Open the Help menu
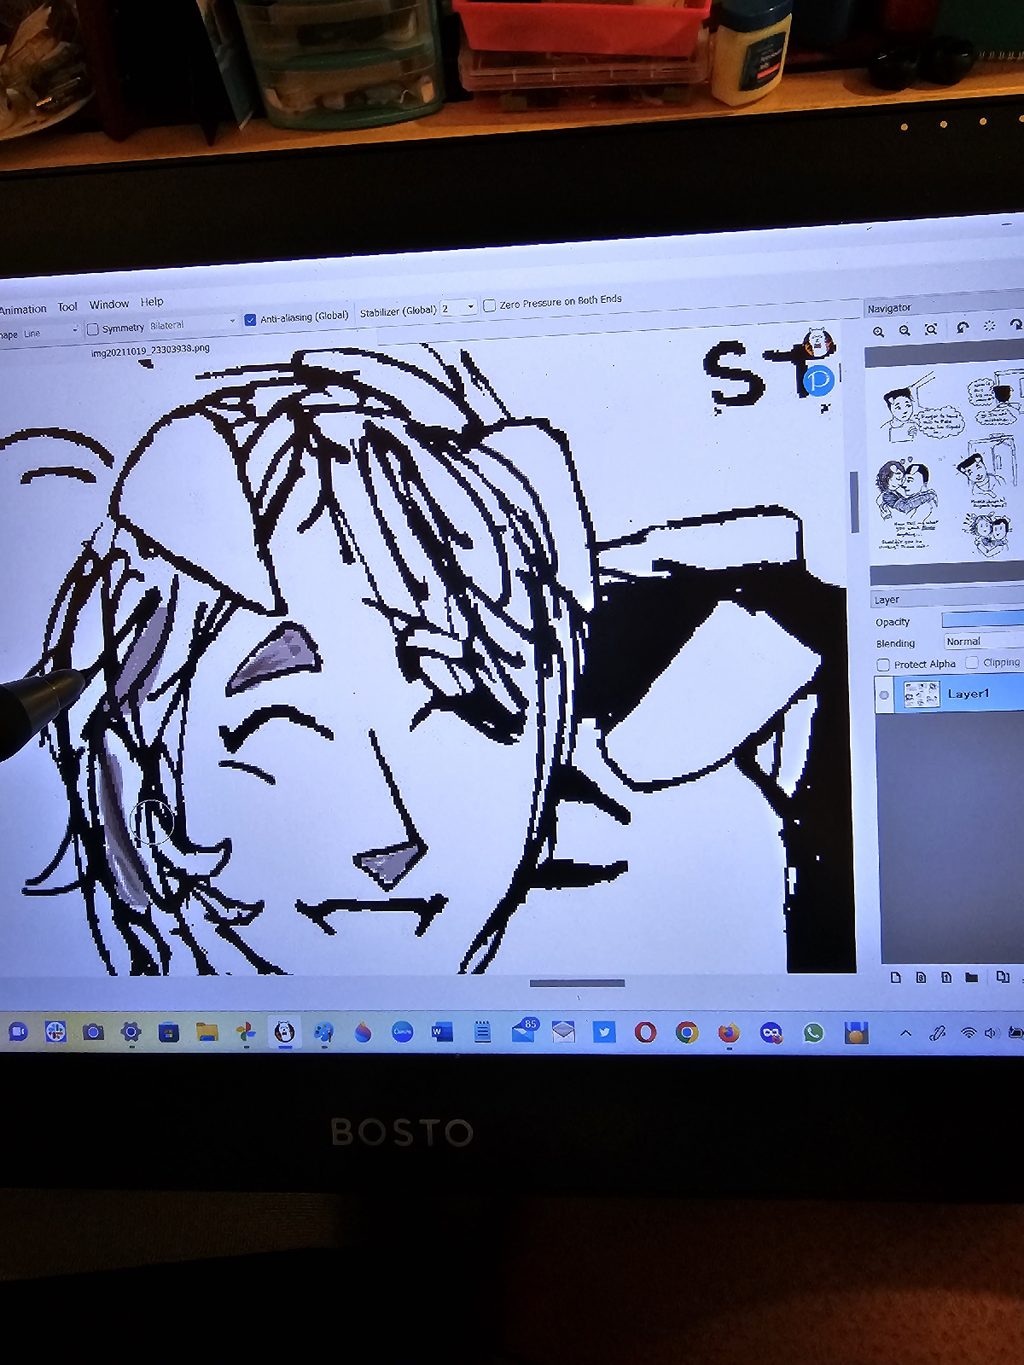Viewport: 1024px width, 1365px height. tap(152, 302)
